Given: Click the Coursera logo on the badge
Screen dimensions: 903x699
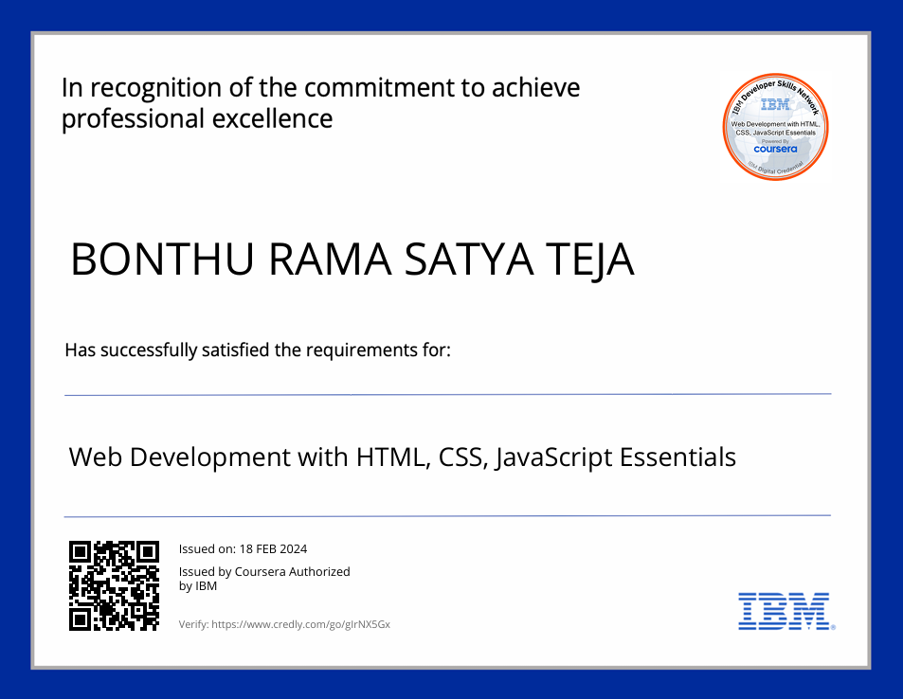Looking at the screenshot, I should click(x=775, y=149).
